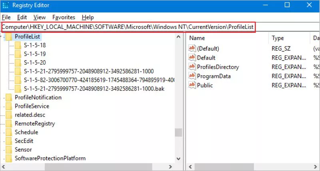Open the Edit menu
320x171 pixels.
[22, 17]
